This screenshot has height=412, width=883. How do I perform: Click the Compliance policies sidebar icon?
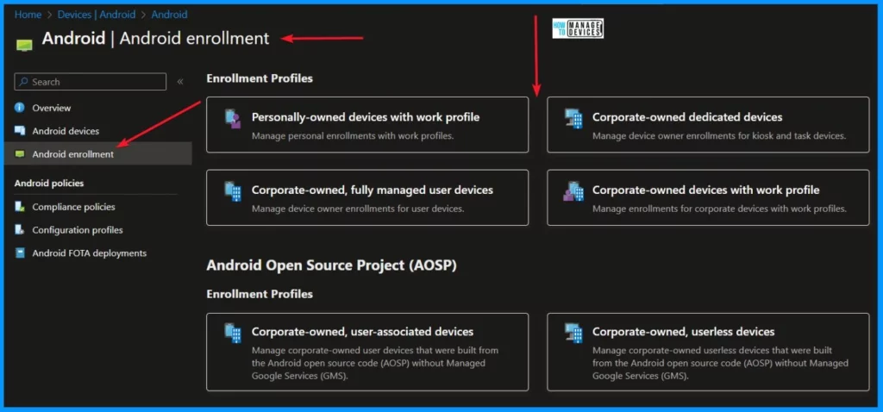(x=20, y=207)
